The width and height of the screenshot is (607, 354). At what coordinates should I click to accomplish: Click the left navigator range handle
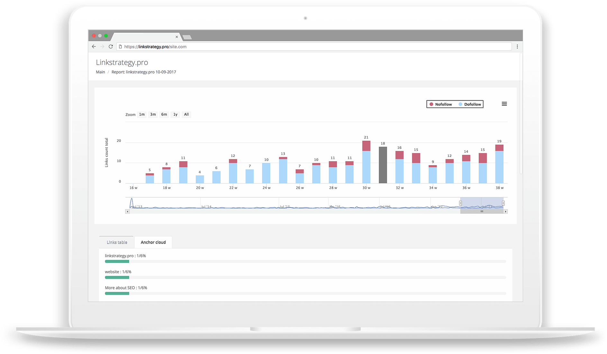coord(461,203)
